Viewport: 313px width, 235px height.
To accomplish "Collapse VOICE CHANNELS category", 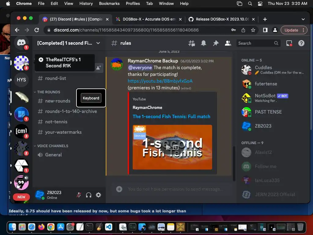I will [51, 146].
